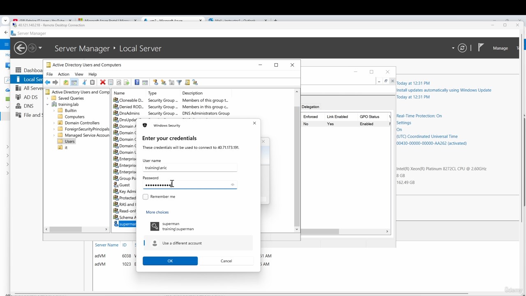Screen dimensions: 526x296
Task: Click the Server Manager notifications flag
Action: click(481, 48)
